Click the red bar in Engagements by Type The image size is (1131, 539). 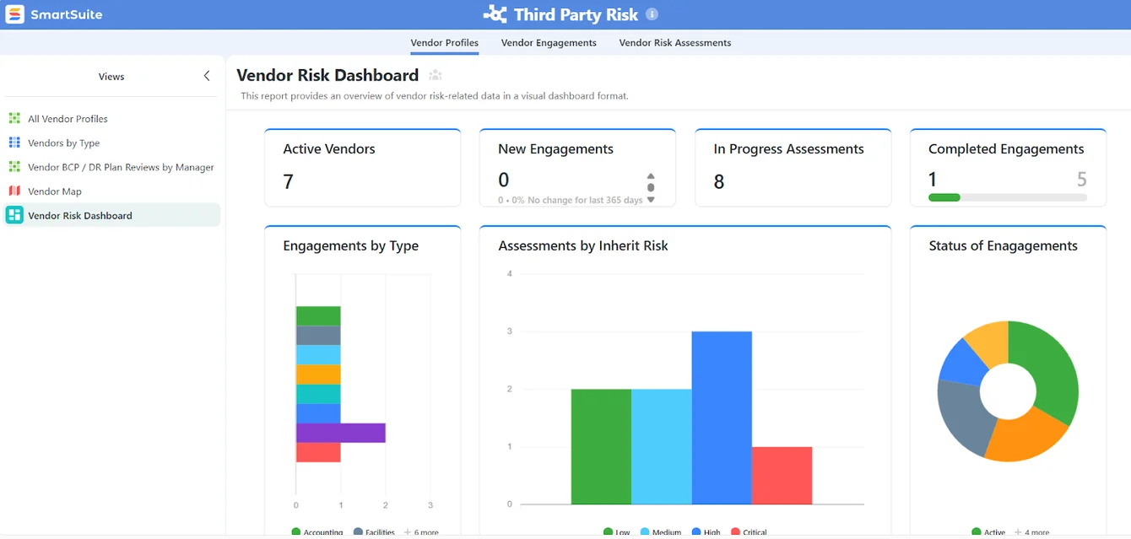318,452
